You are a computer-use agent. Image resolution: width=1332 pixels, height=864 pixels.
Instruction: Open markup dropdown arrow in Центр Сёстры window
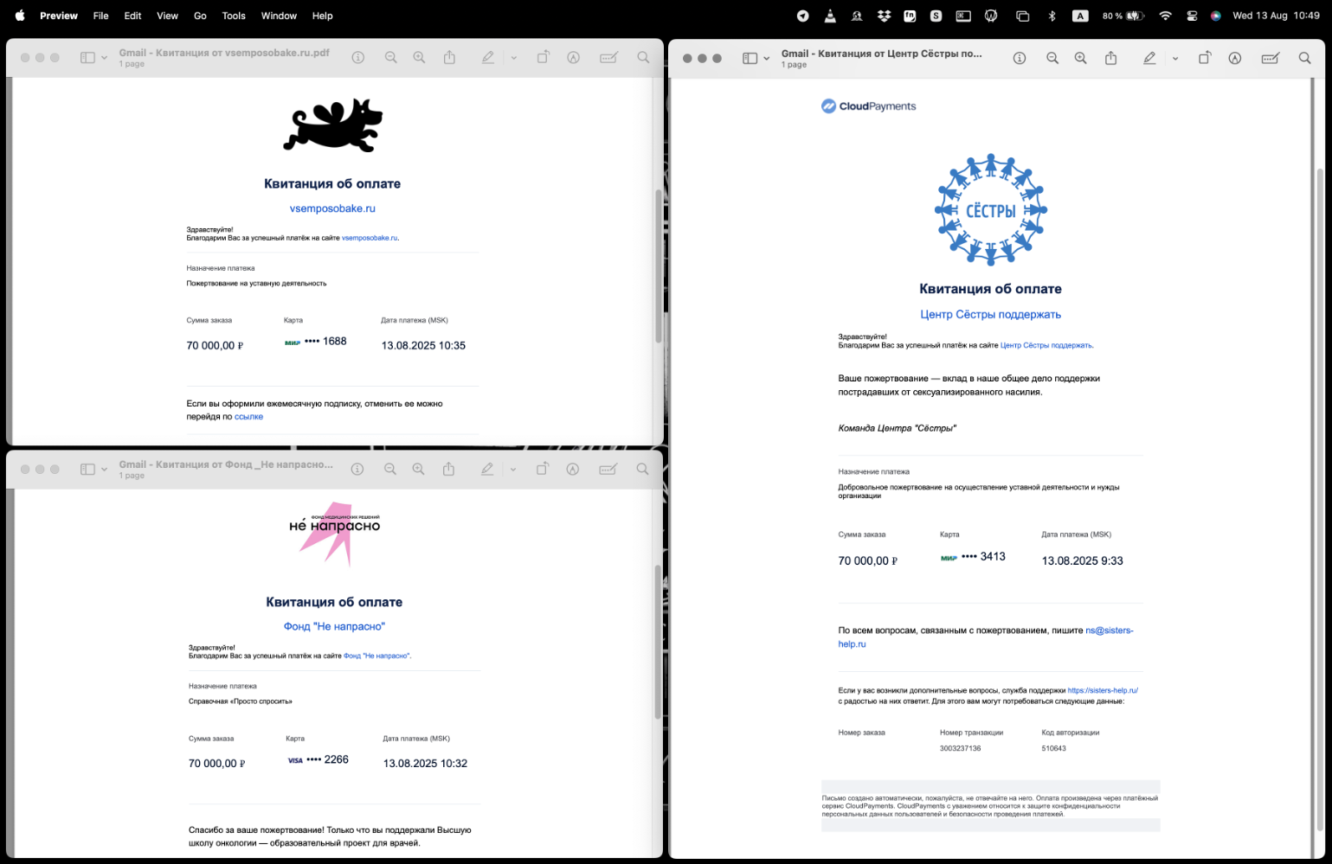point(1174,59)
